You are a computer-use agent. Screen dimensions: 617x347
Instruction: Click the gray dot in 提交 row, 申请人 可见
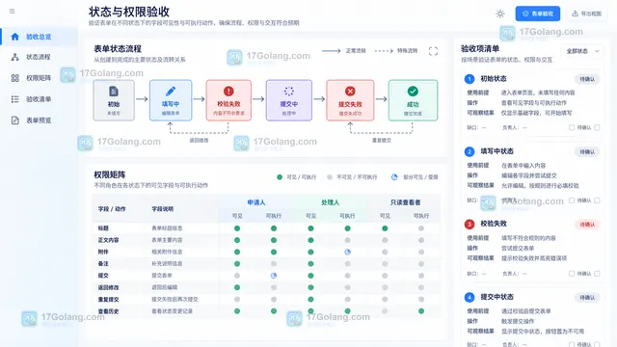237,276
